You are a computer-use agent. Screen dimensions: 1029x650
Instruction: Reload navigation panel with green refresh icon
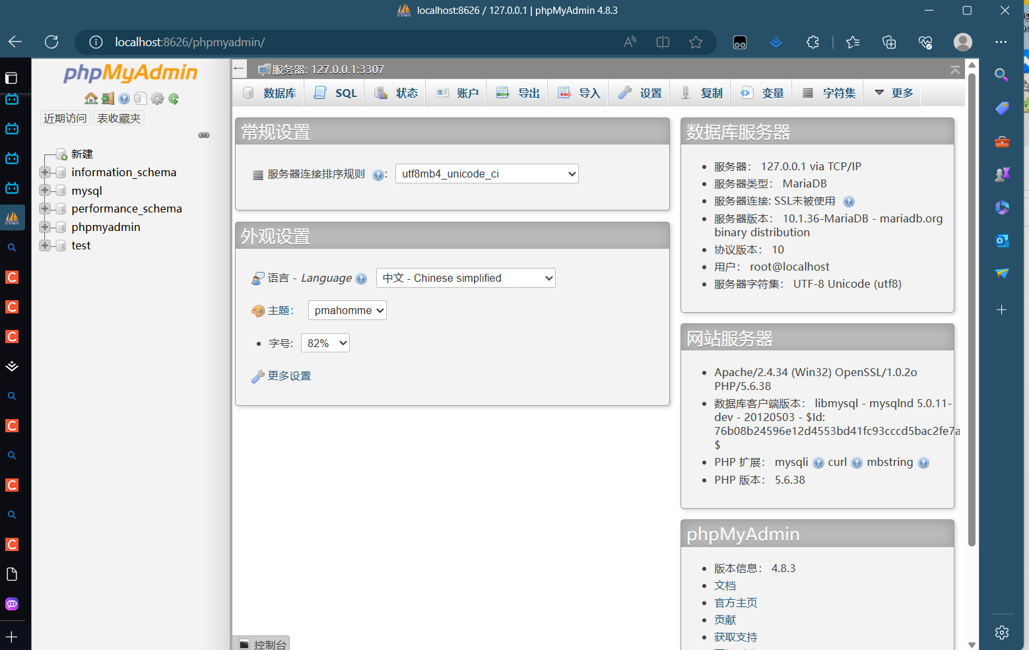(x=174, y=98)
